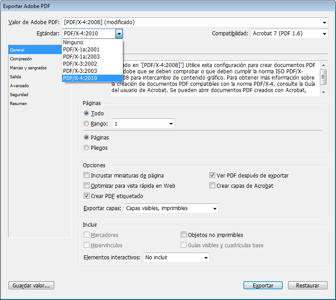Choose PDF/X-1a:2001 from the list

(x=92, y=50)
